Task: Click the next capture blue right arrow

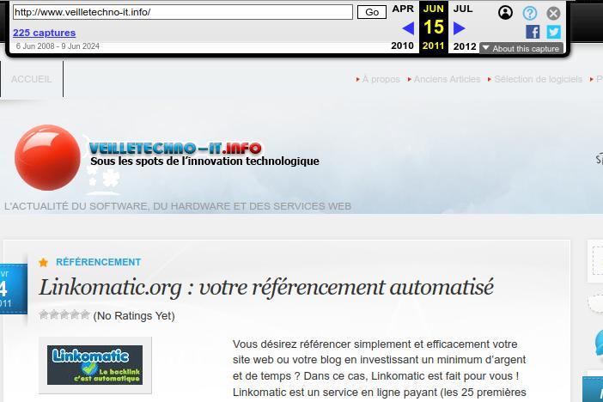Action: click(x=459, y=28)
